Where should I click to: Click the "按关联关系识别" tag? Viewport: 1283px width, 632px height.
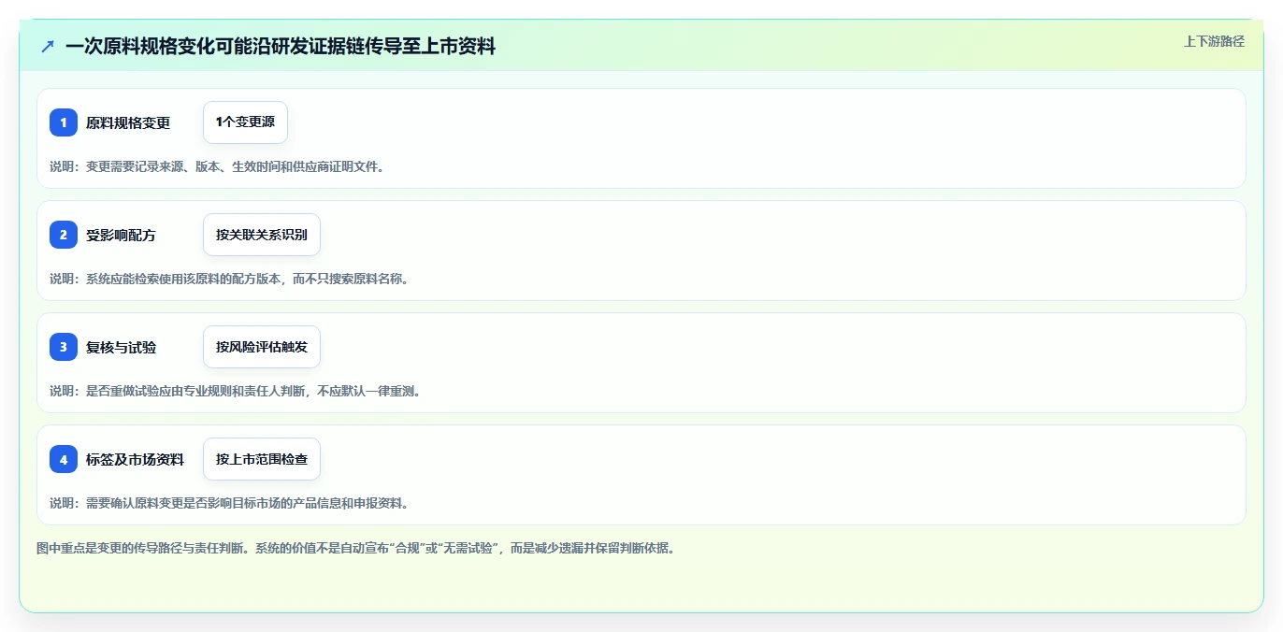262,235
